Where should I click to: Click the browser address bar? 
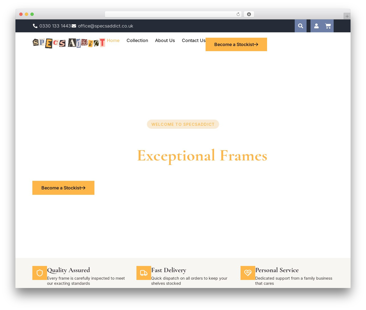click(x=173, y=14)
